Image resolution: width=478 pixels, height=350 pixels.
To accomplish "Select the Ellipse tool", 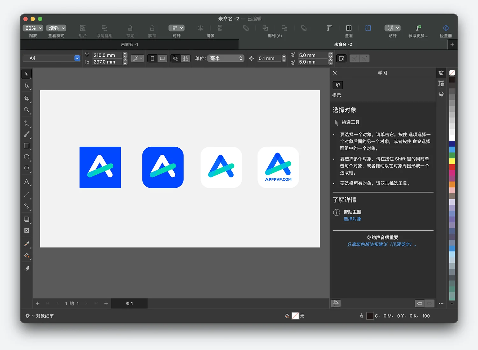I will tap(26, 157).
